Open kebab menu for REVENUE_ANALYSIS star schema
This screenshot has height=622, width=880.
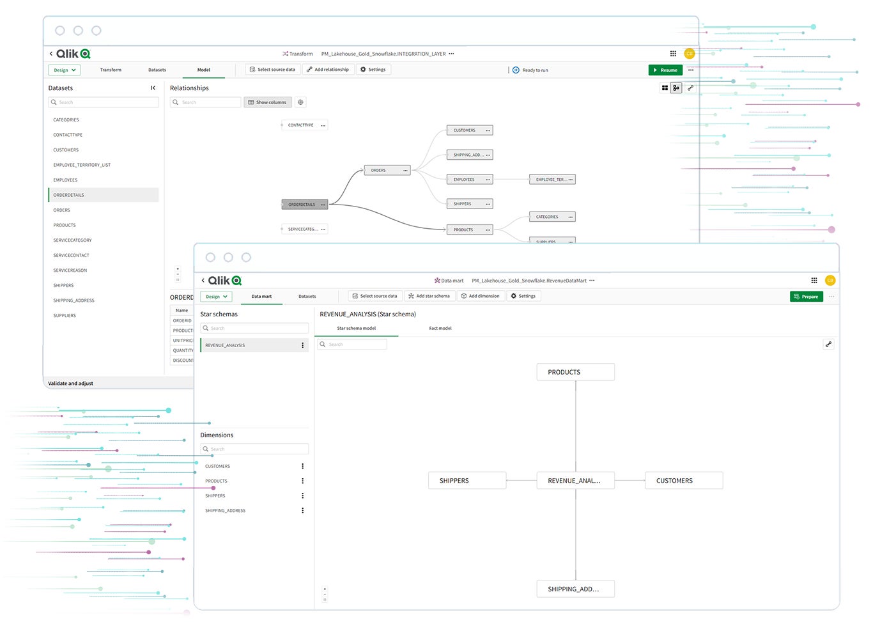(x=302, y=345)
